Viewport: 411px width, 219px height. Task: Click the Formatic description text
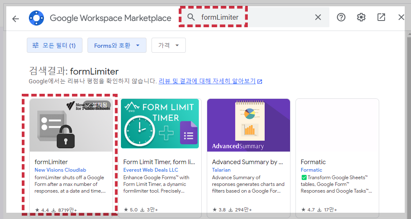337,184
